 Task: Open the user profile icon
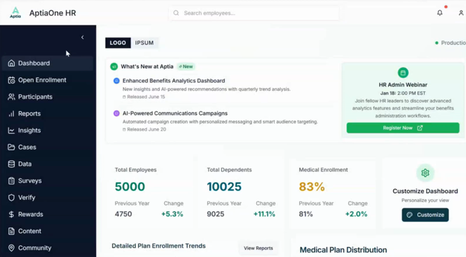[x=461, y=13]
